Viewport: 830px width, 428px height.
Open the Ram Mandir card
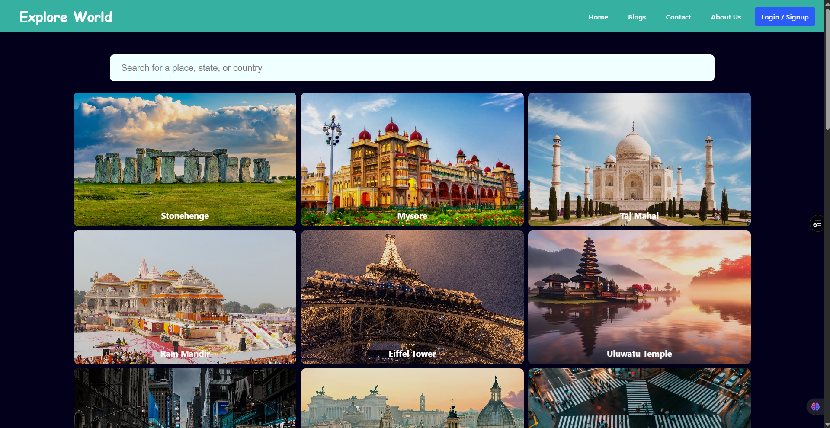point(185,297)
